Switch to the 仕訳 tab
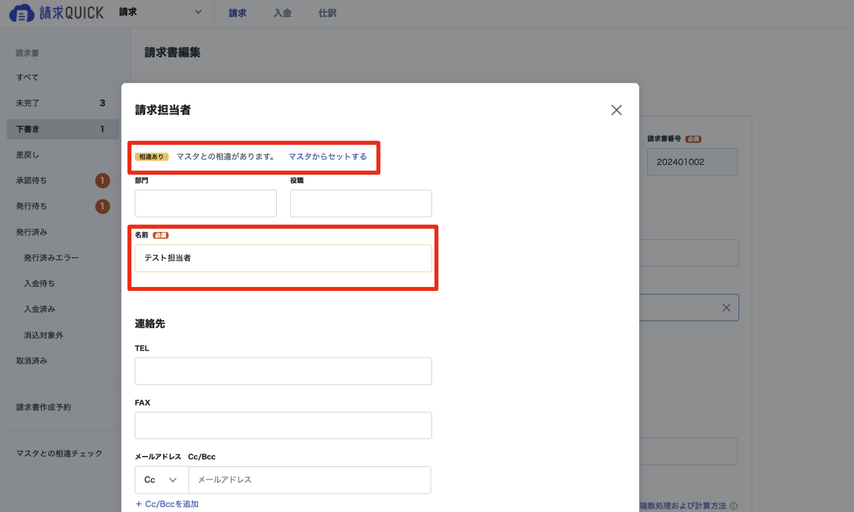Screen dimensions: 854x512 327,13
